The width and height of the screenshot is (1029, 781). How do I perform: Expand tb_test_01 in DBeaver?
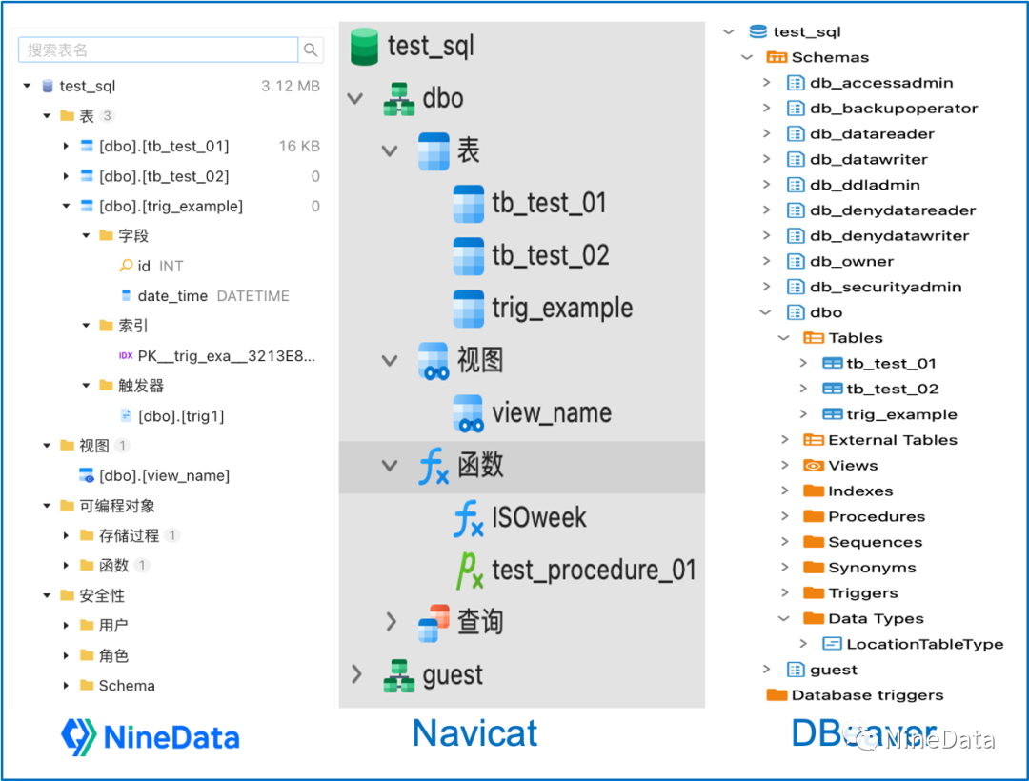point(803,363)
